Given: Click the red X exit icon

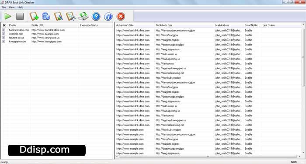Looking at the screenshot, I should click(x=121, y=17).
